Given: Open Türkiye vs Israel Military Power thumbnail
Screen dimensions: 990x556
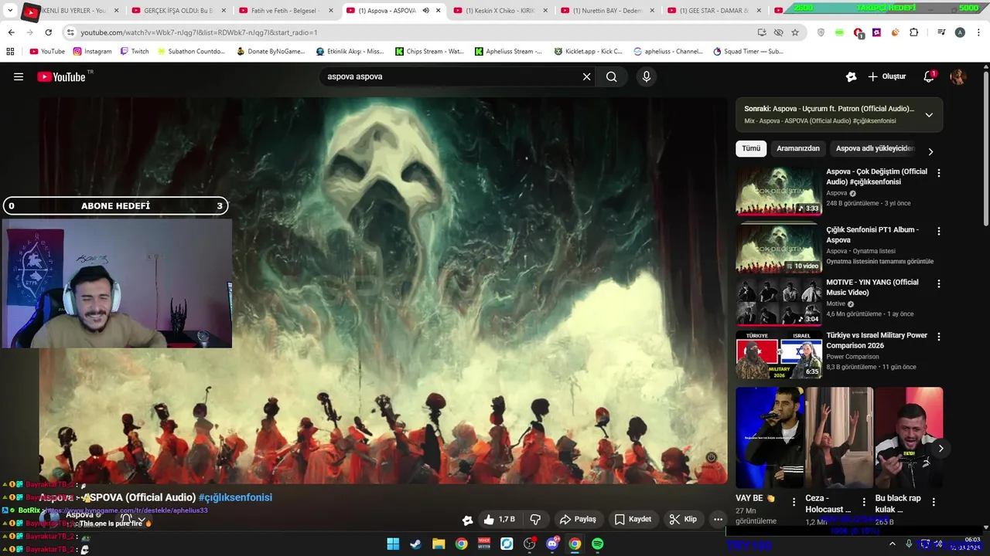Looking at the screenshot, I should (x=778, y=355).
